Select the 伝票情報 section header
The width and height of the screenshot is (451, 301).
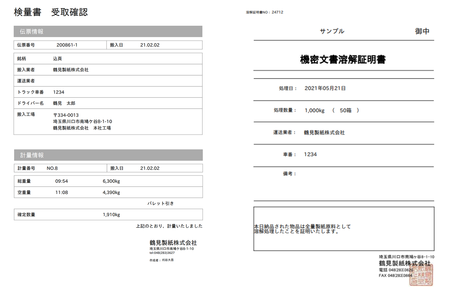point(31,31)
